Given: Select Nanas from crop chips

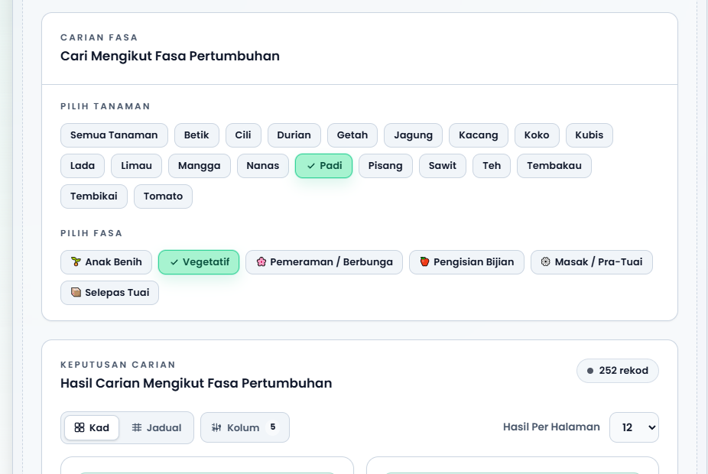Looking at the screenshot, I should tap(263, 166).
